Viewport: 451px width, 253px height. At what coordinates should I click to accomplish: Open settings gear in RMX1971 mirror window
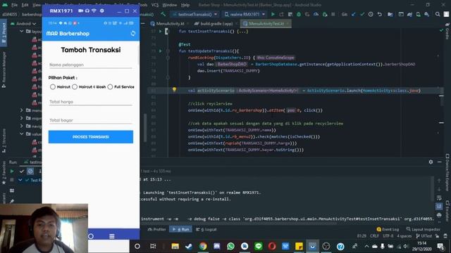pyautogui.click(x=101, y=11)
